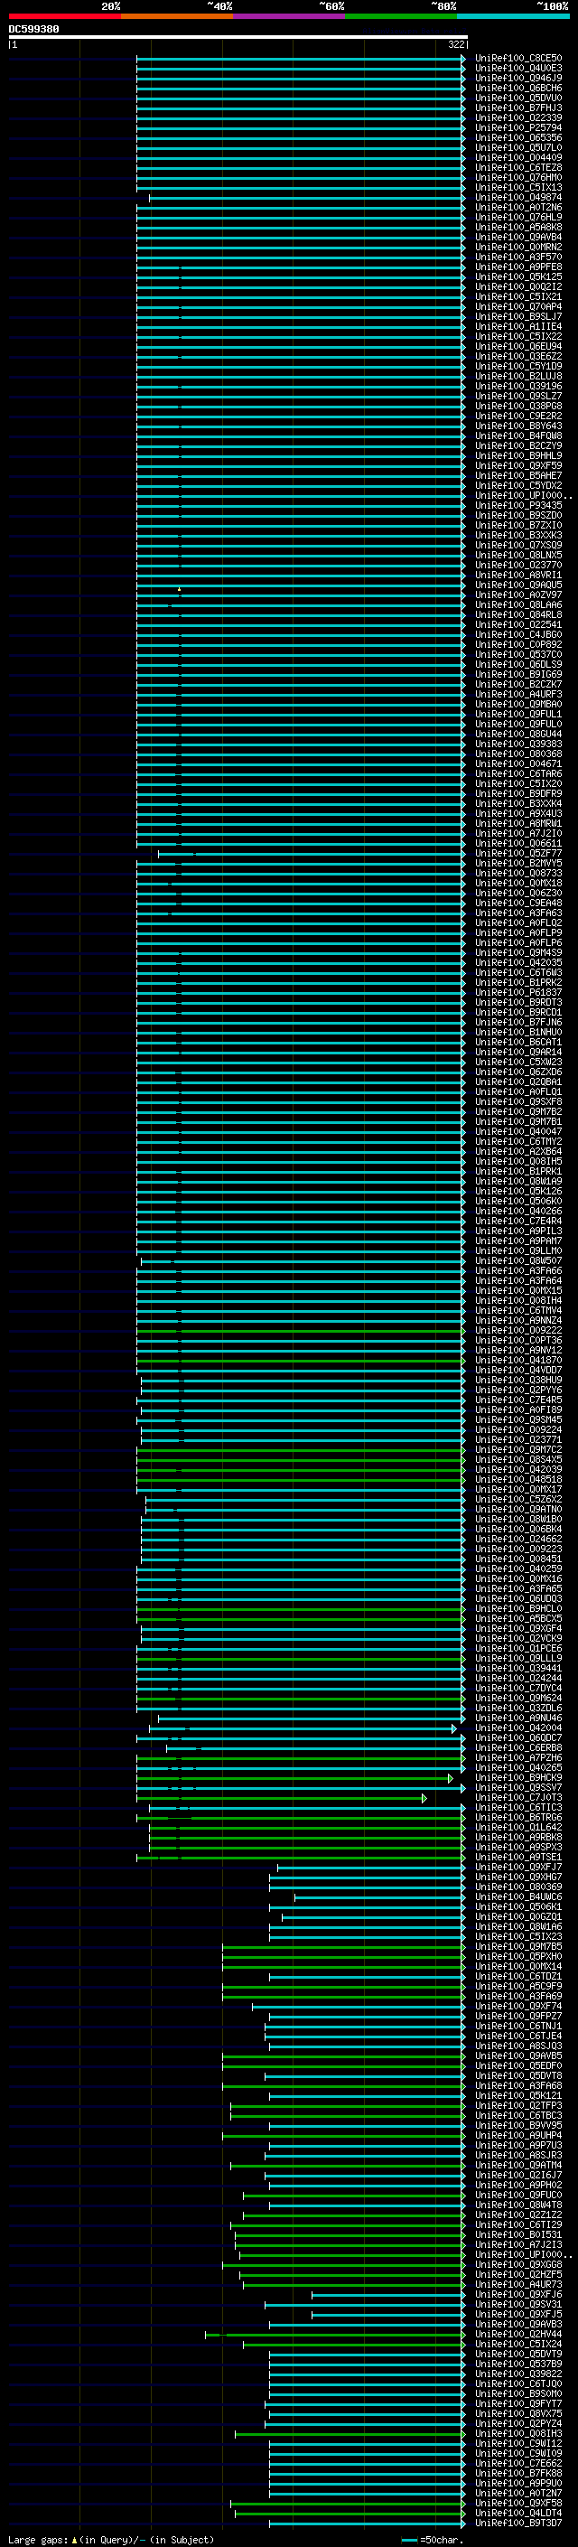Viewport: 578px width, 2547px height.
Task: Select hit UniRef100_Q6BCH6
Action: tap(518, 88)
